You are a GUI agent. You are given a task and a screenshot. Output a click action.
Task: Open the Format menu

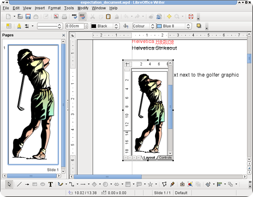click(54, 8)
